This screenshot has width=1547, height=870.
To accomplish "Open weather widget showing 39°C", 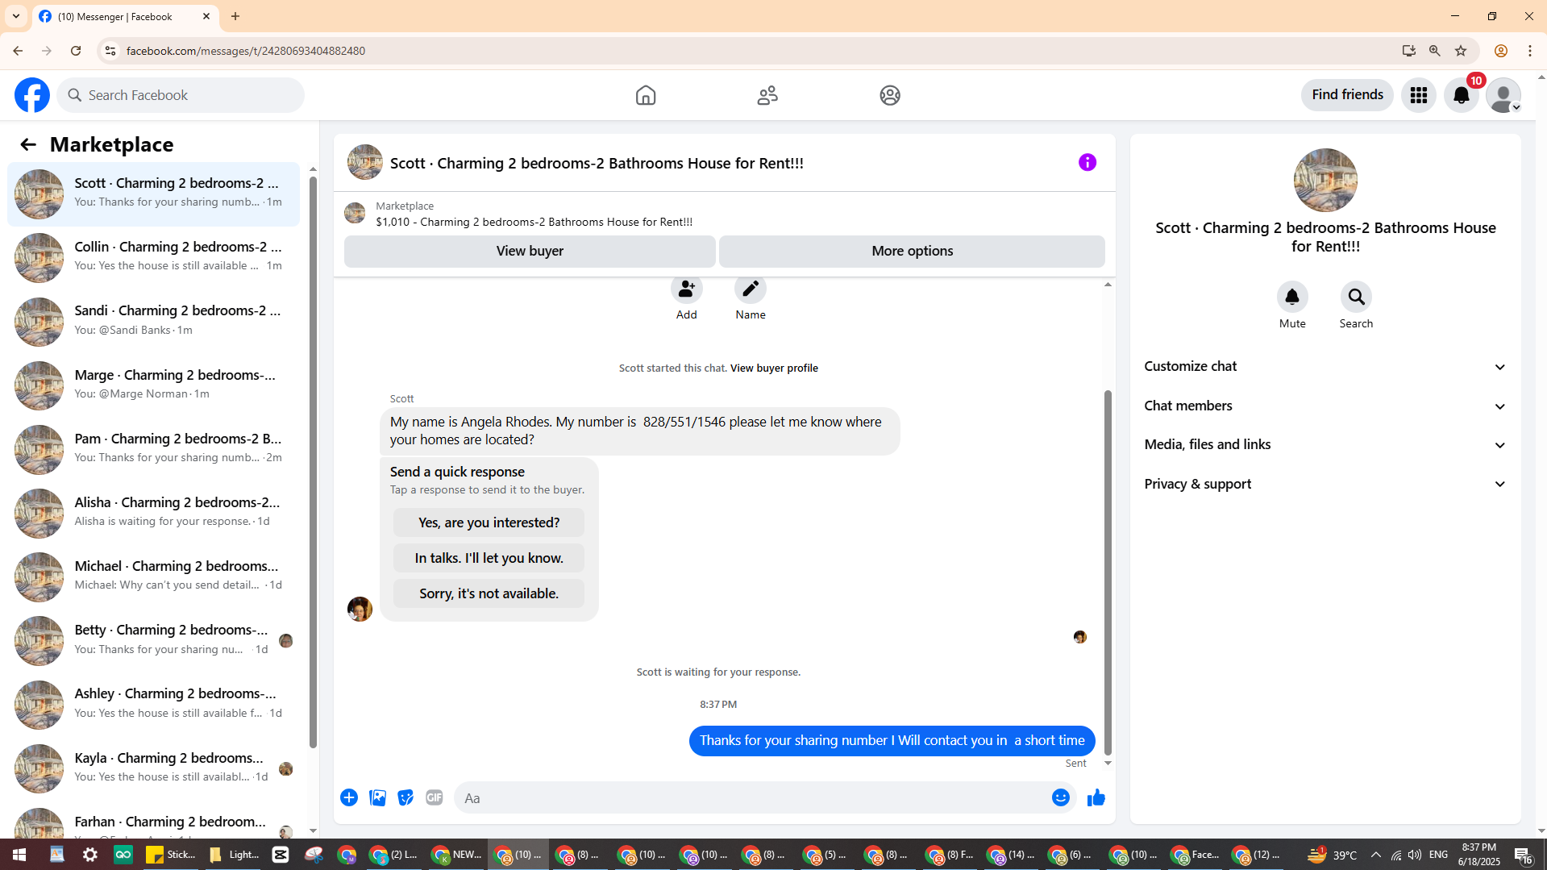I will (x=1332, y=855).
